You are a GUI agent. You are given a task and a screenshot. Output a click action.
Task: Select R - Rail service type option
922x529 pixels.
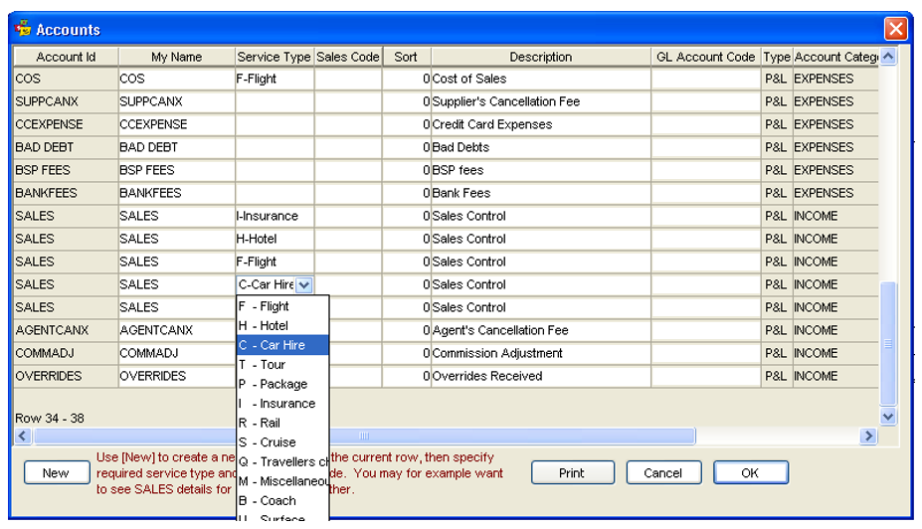(282, 423)
